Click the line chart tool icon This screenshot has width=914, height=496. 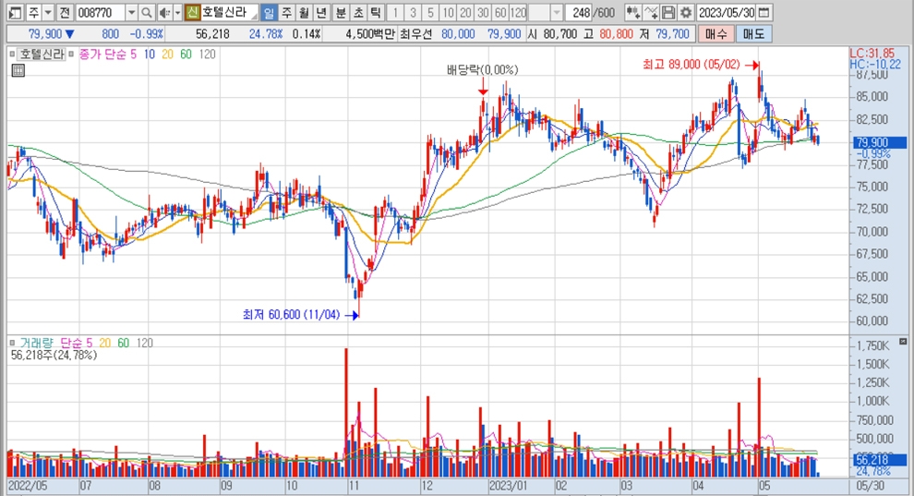click(651, 13)
